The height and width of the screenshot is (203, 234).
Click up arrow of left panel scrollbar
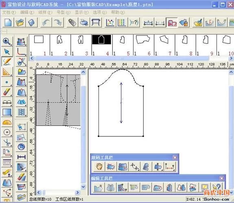coord(83,72)
